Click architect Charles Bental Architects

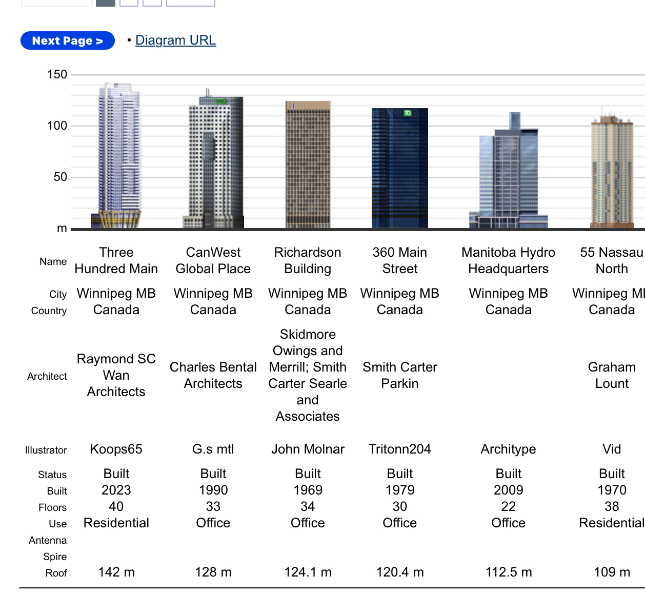(x=213, y=375)
